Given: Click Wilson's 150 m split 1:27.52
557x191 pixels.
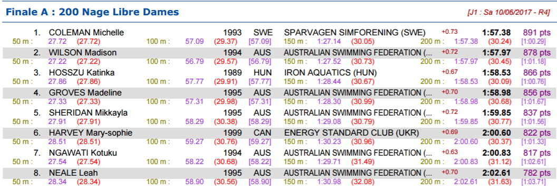Looking at the screenshot, I should pos(329,62).
